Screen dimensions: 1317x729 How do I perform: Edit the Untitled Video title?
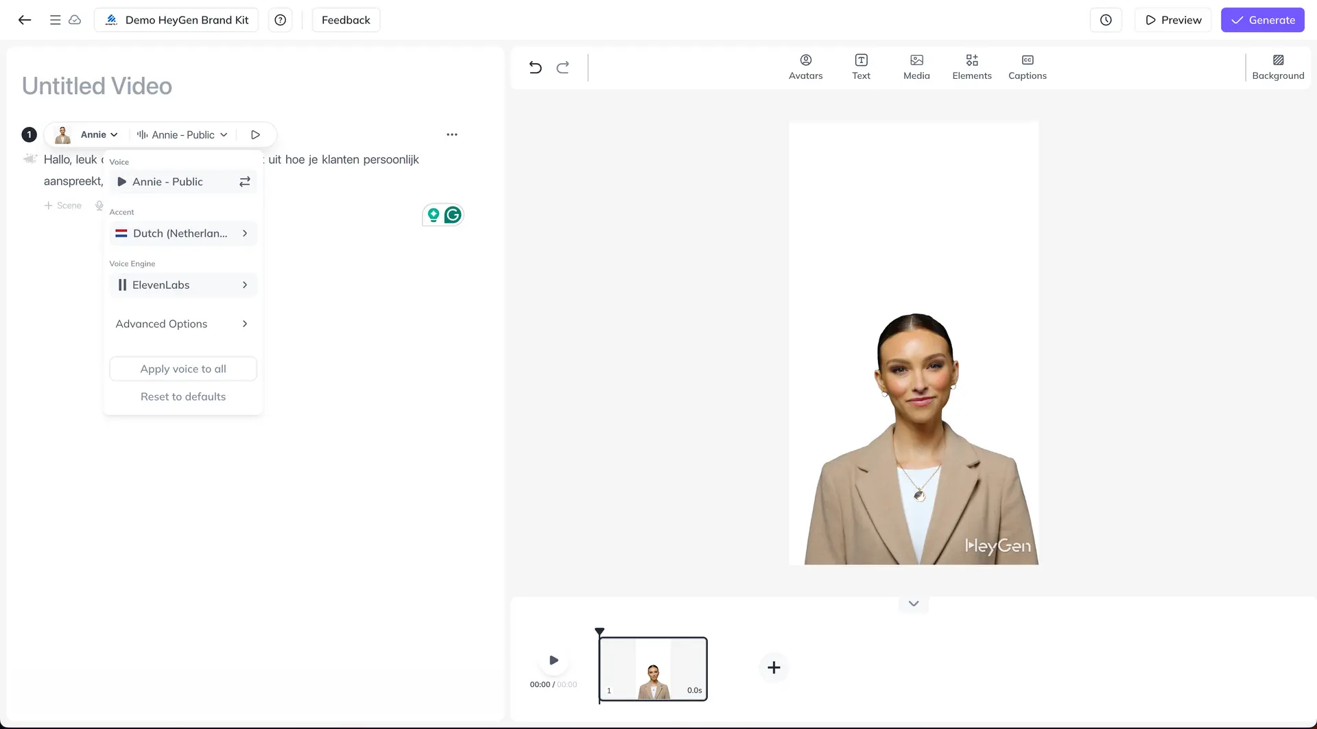tap(97, 86)
